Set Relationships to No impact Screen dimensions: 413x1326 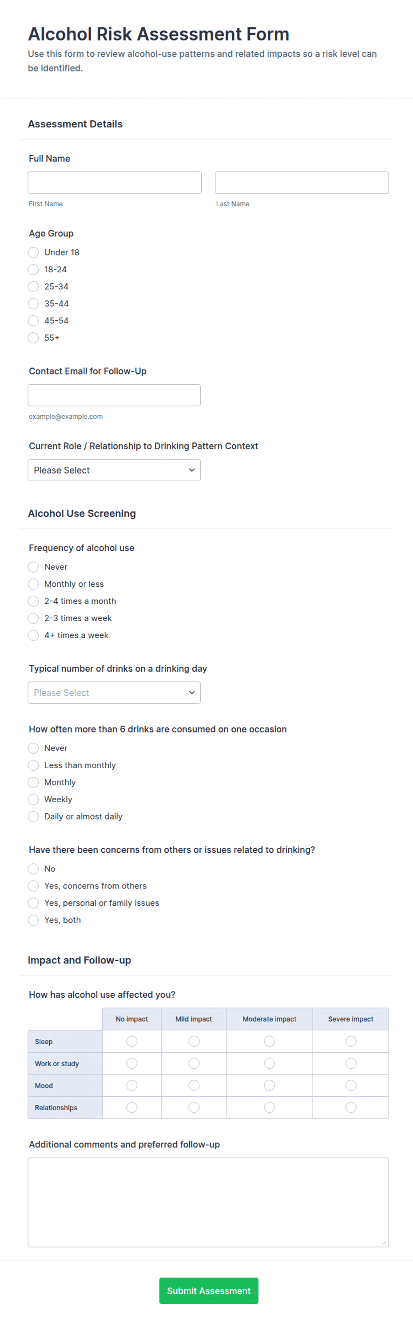pyautogui.click(x=131, y=1107)
